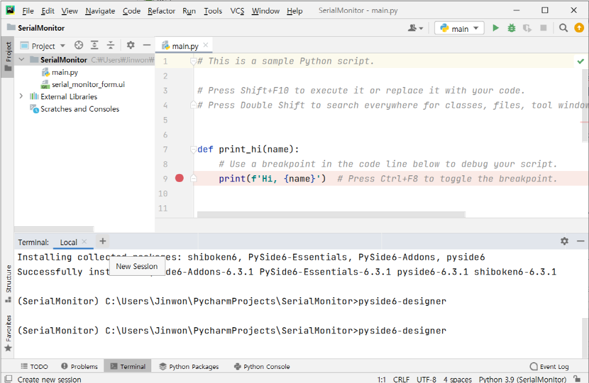Remove the breakpoint on line 9

click(179, 178)
